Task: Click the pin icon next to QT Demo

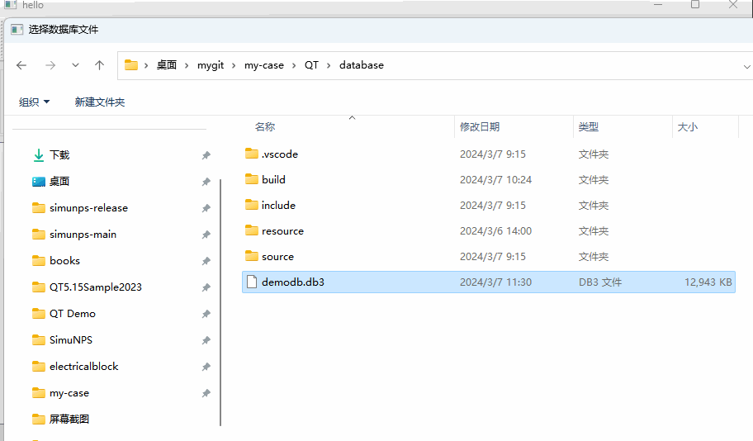Action: (x=206, y=314)
